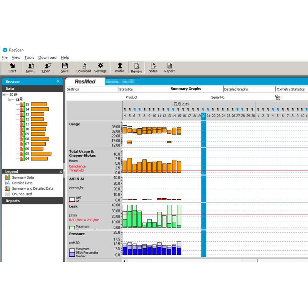Image resolution: width=308 pixels, height=308 pixels.
Task: Click day 13 in the graph date header
Action: click(169, 116)
